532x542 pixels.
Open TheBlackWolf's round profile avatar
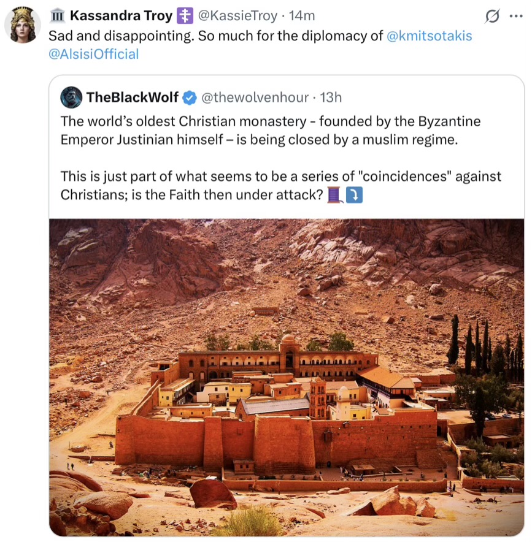coord(71,97)
